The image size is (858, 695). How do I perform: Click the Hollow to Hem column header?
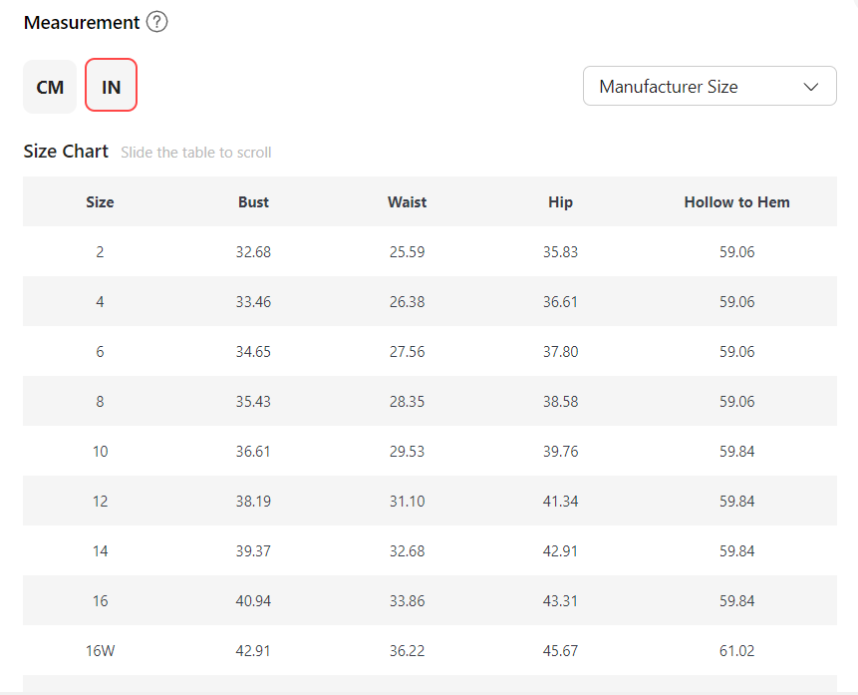[x=736, y=201]
